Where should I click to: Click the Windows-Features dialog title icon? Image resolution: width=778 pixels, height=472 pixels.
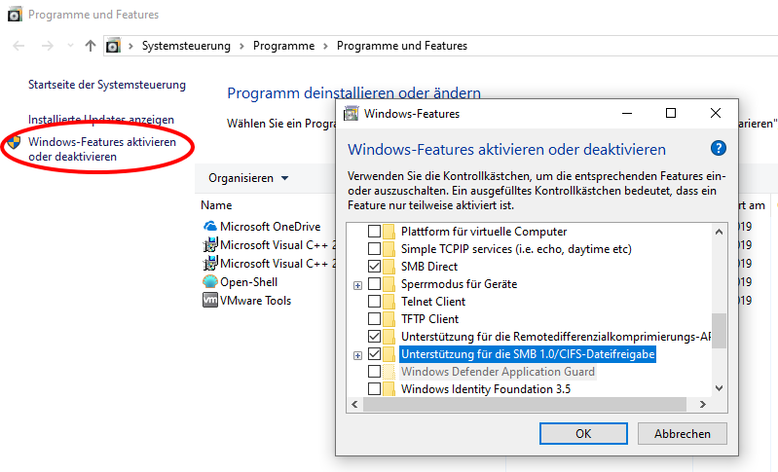point(352,114)
